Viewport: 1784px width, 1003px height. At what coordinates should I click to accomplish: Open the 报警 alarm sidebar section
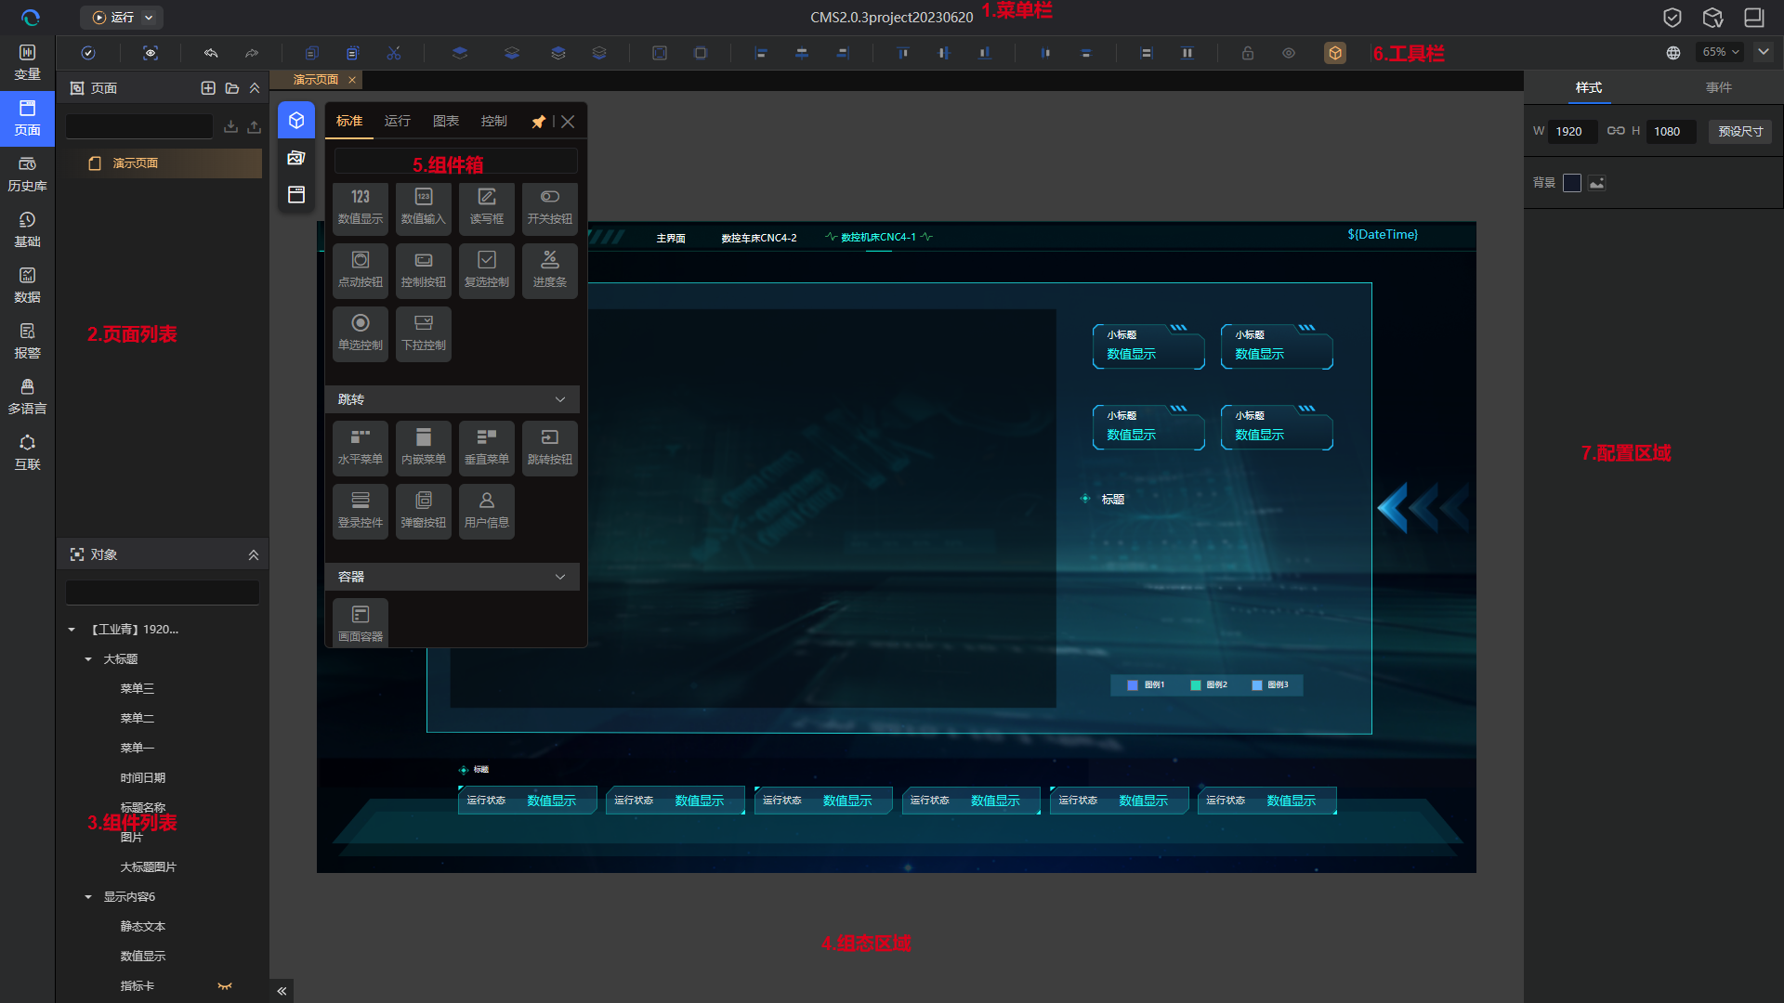pyautogui.click(x=27, y=341)
